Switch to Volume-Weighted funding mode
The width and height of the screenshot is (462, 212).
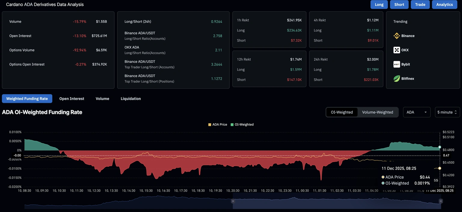(377, 112)
